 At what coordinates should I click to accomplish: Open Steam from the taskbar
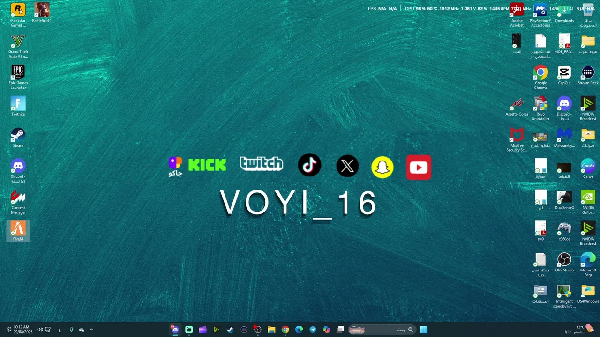click(230, 330)
